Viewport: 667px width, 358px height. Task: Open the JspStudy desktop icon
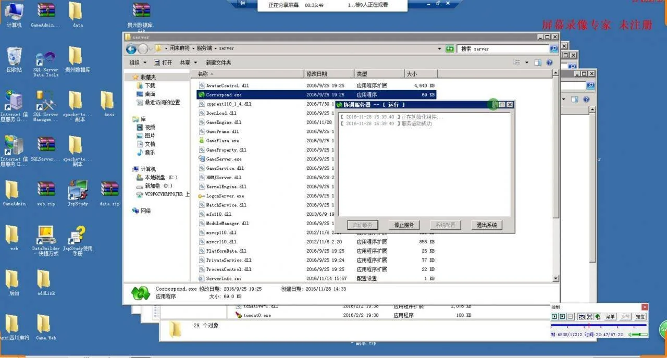[78, 191]
